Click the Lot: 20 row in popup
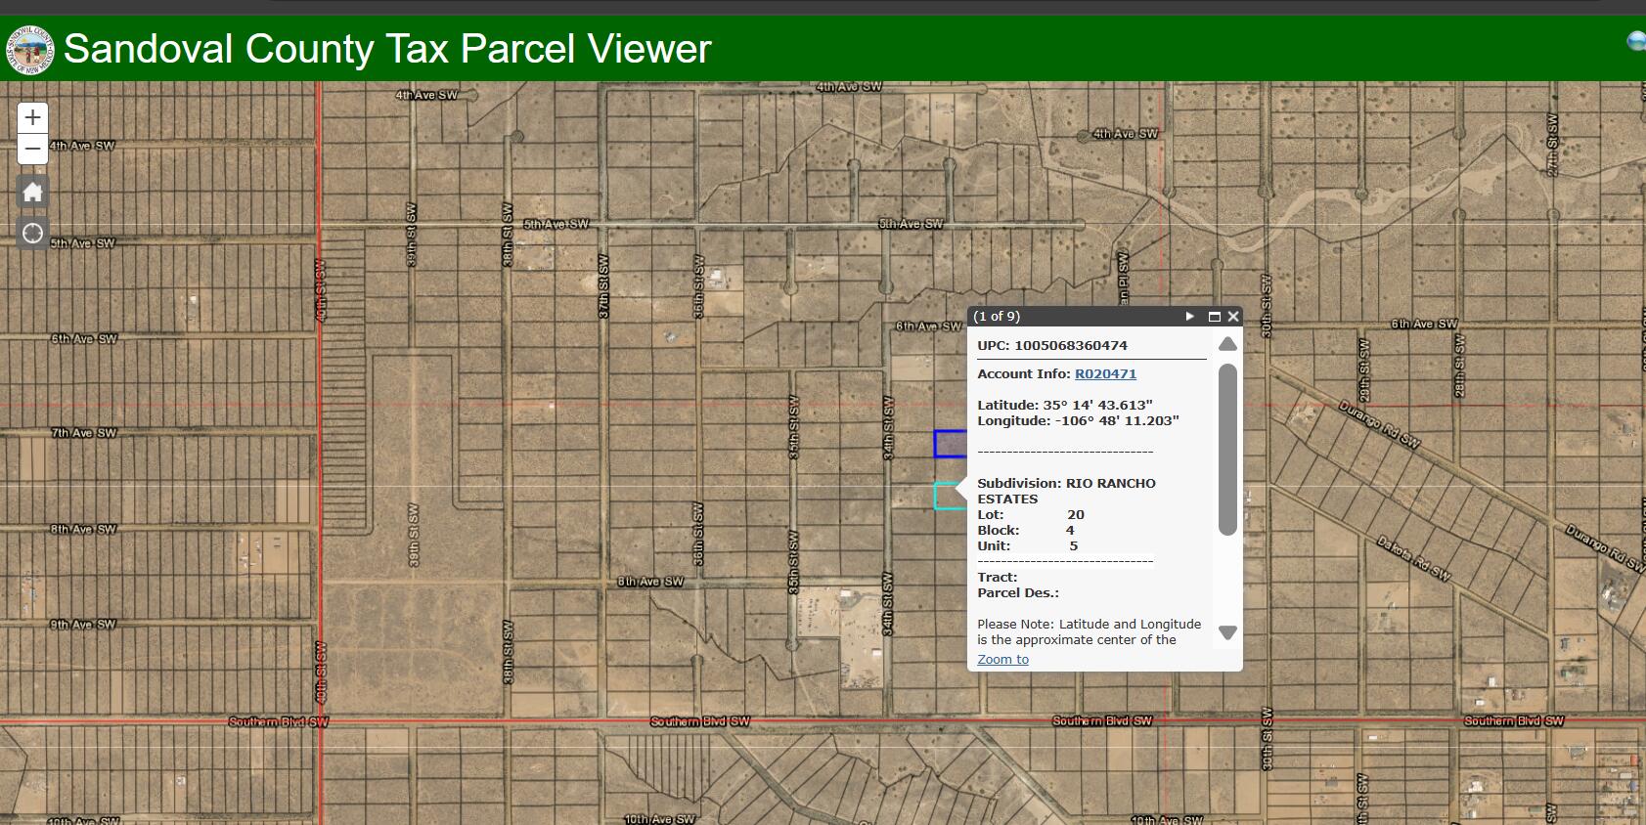The width and height of the screenshot is (1646, 825). click(x=1031, y=514)
